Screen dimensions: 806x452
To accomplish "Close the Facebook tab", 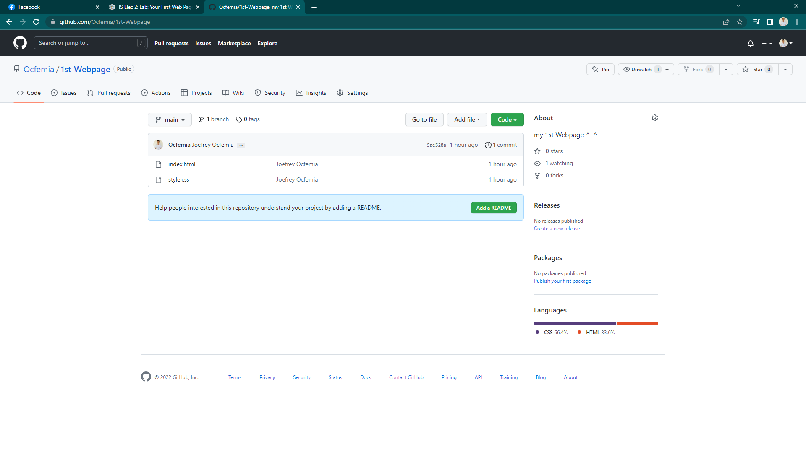I will (97, 7).
